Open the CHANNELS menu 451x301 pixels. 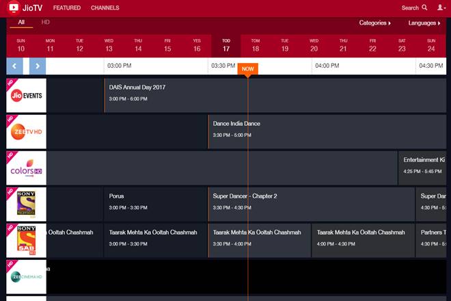[x=105, y=8]
